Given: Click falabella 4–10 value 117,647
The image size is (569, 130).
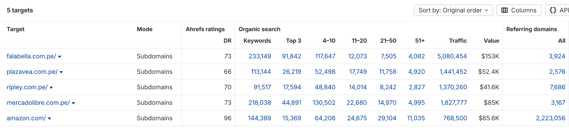Looking at the screenshot, I should tap(325, 56).
